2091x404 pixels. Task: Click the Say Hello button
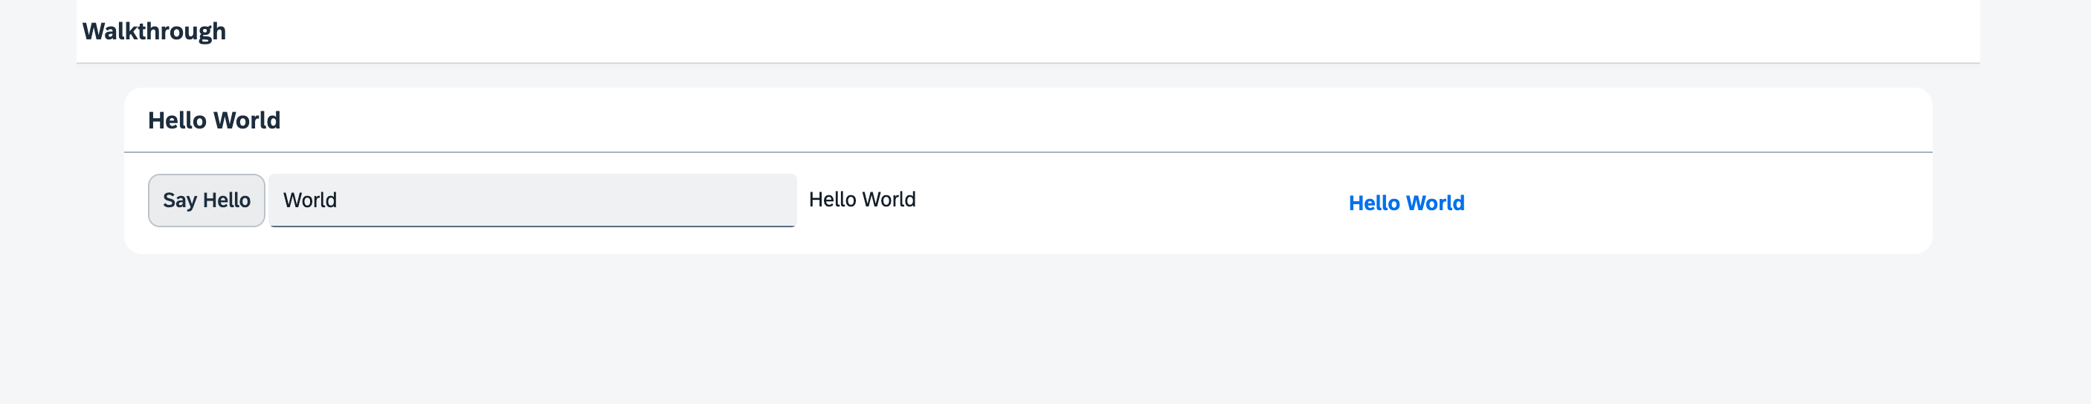click(x=206, y=201)
